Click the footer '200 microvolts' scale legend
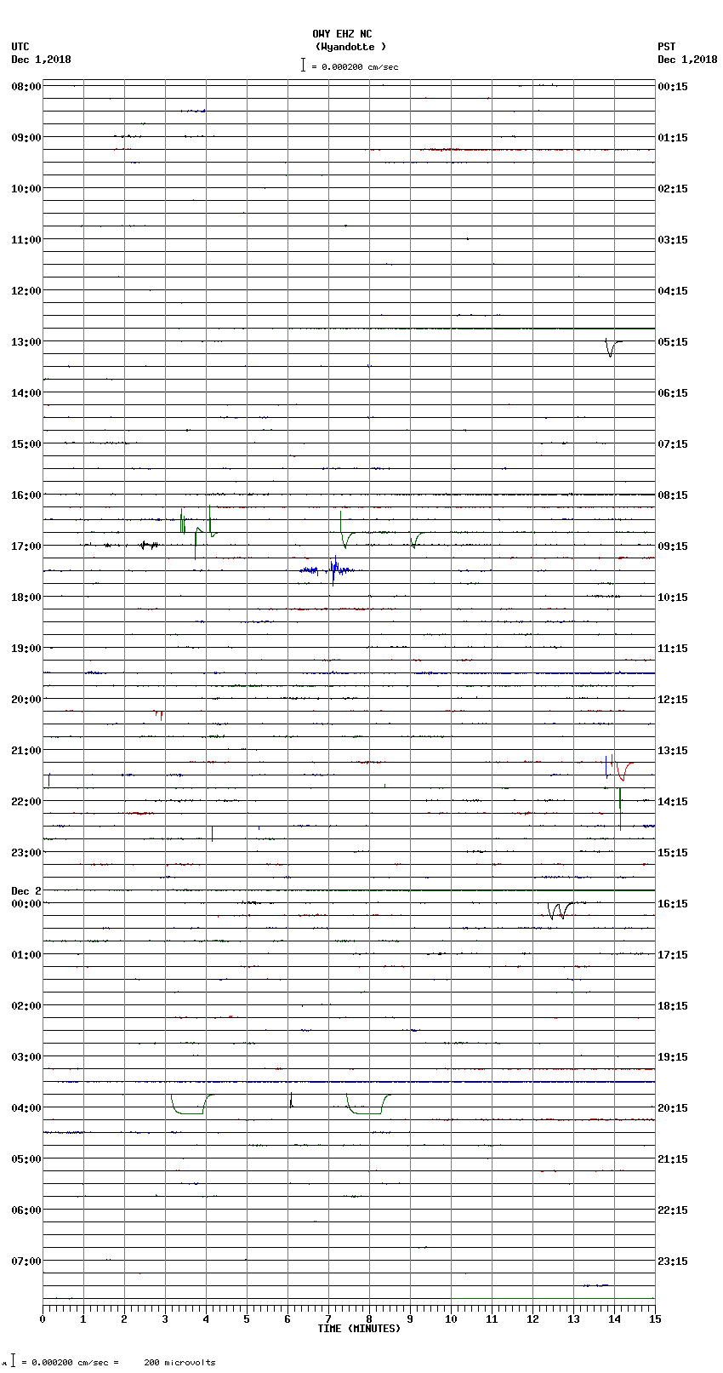723x1373 pixels. coord(179,1363)
